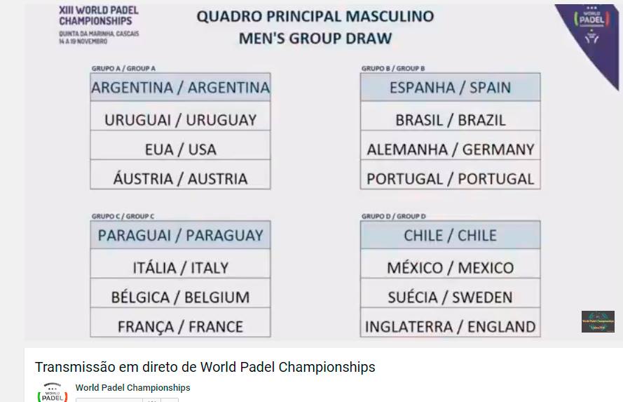Click the channel watermark thumbnail in video
623x402 pixels.
tap(598, 322)
